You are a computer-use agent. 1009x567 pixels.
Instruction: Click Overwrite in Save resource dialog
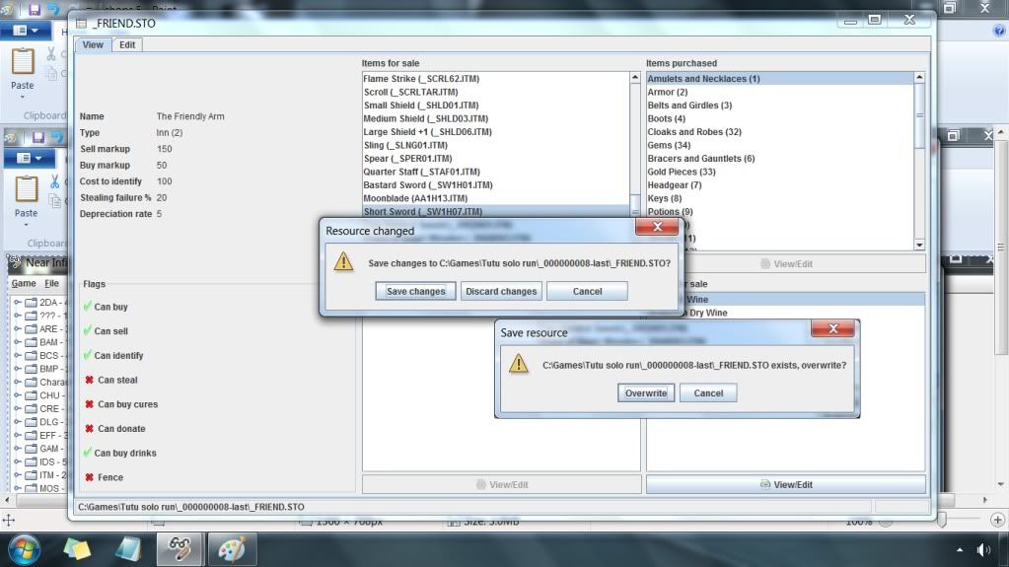coord(646,392)
